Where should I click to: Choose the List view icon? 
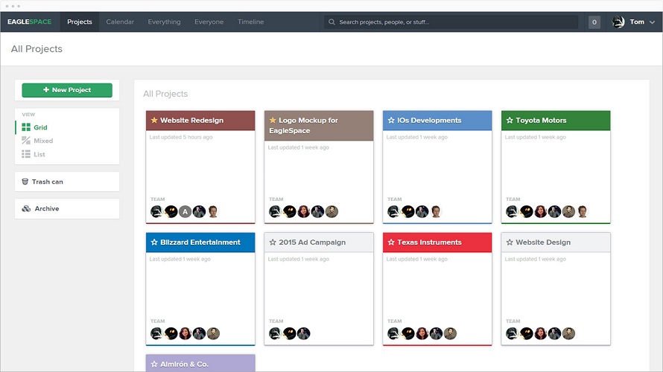point(26,154)
